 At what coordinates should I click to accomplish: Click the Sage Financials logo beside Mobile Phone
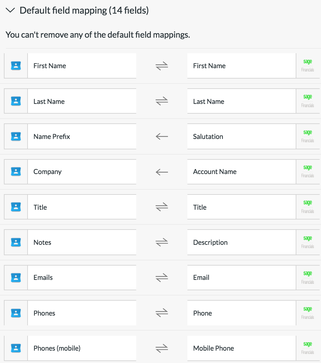(307, 348)
